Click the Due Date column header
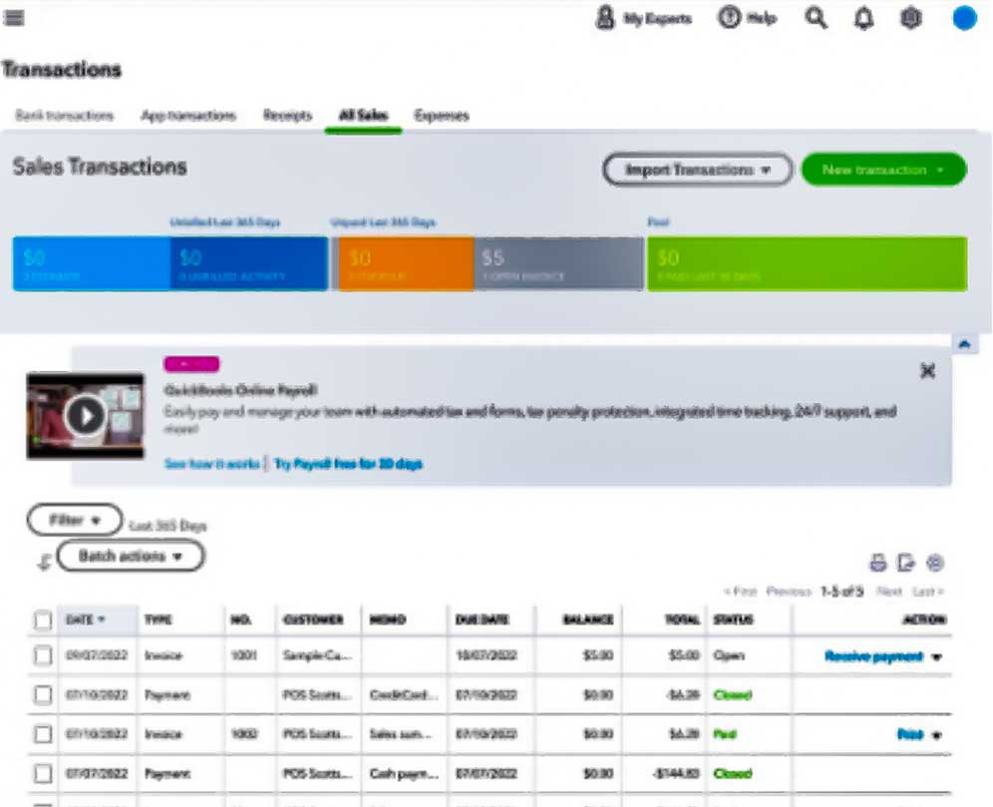This screenshot has height=807, width=993. 482,619
